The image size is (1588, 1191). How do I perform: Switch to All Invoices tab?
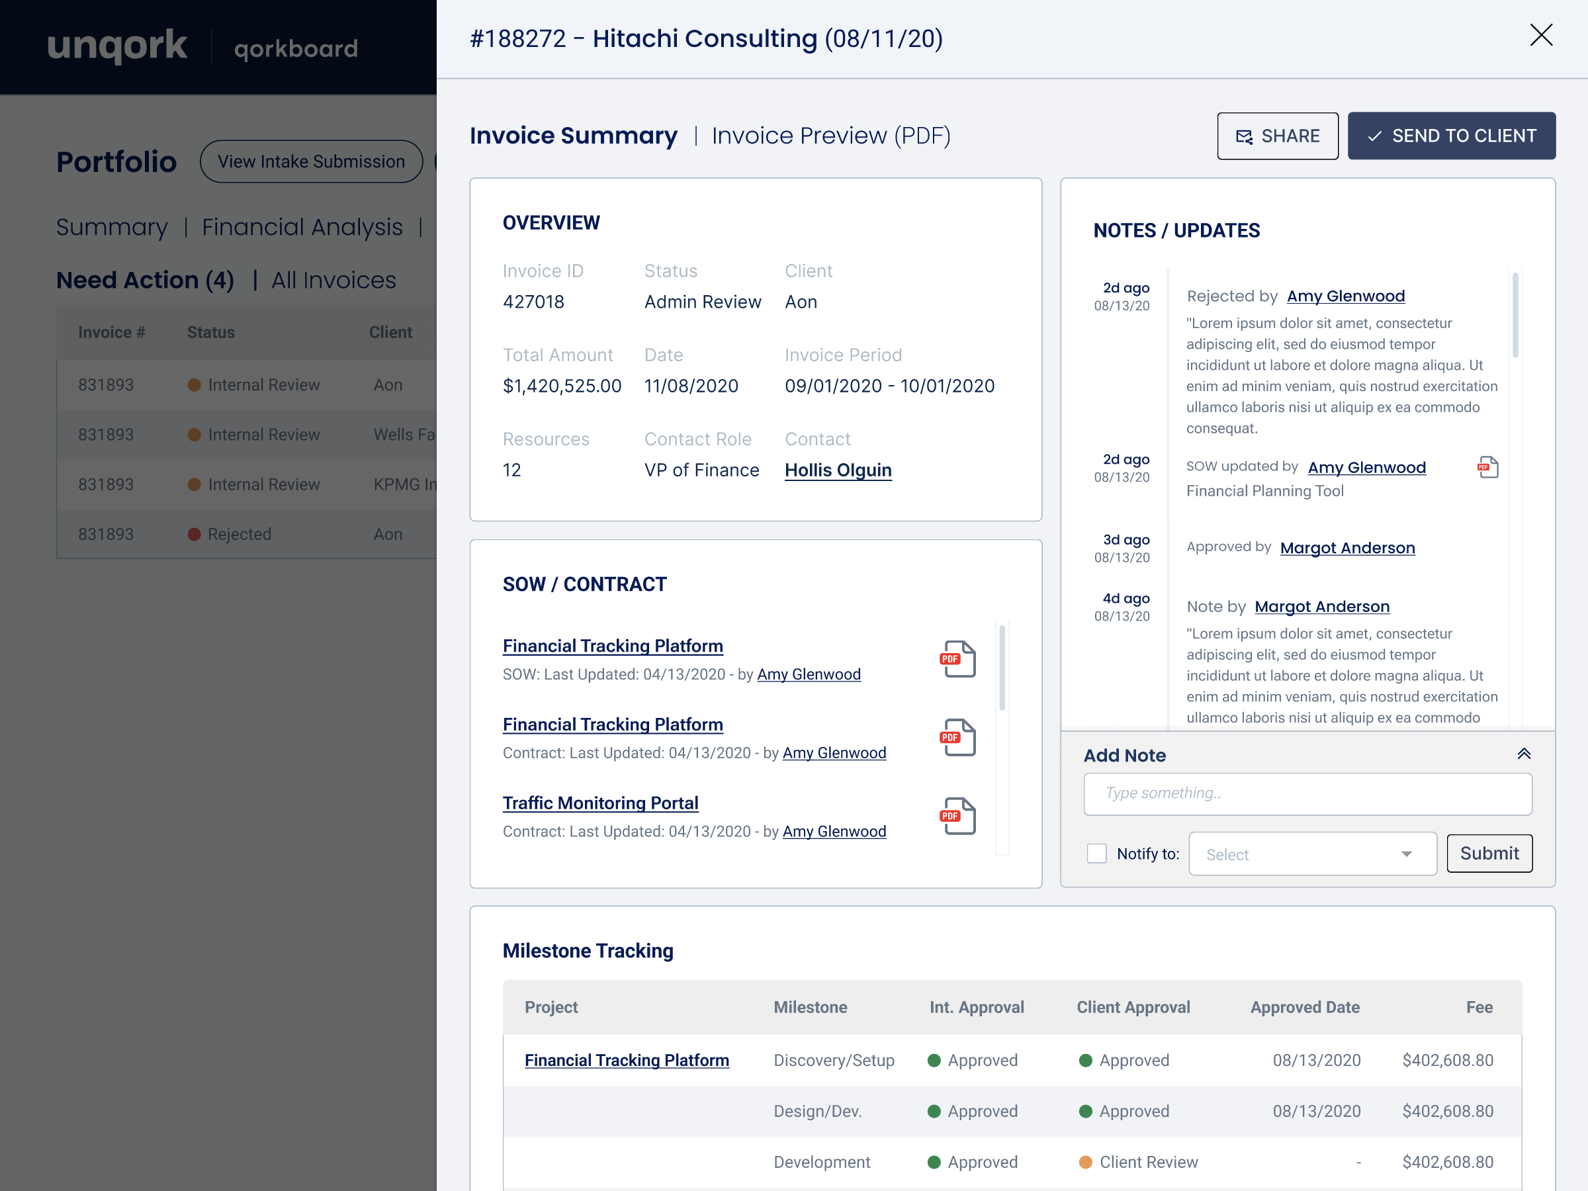click(x=333, y=280)
